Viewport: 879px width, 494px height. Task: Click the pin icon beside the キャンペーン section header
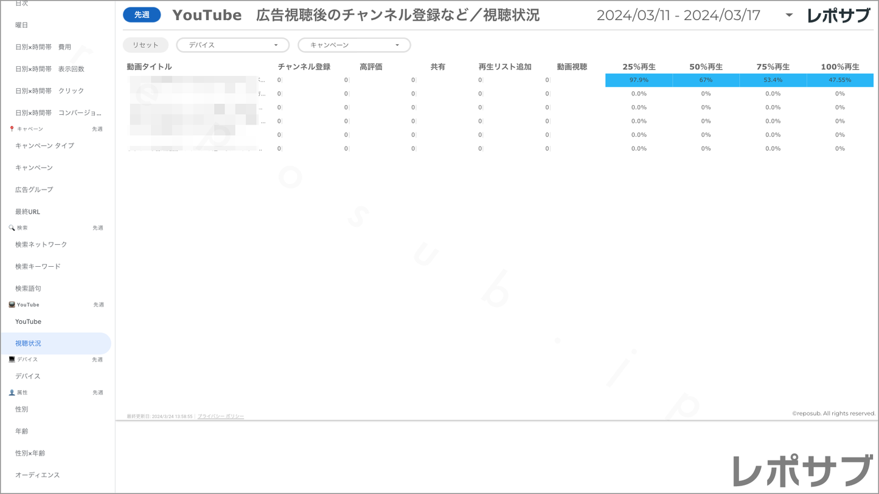pos(12,129)
